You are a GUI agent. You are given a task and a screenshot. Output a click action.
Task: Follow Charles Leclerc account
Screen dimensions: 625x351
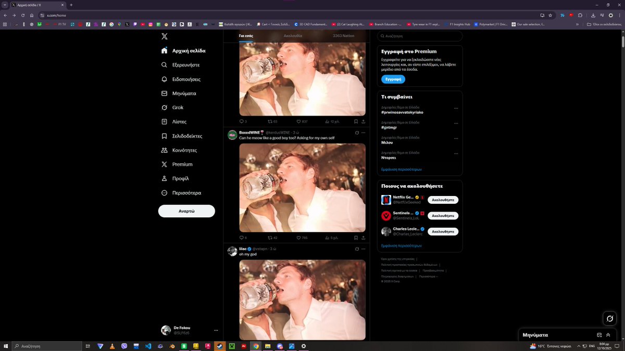443,231
